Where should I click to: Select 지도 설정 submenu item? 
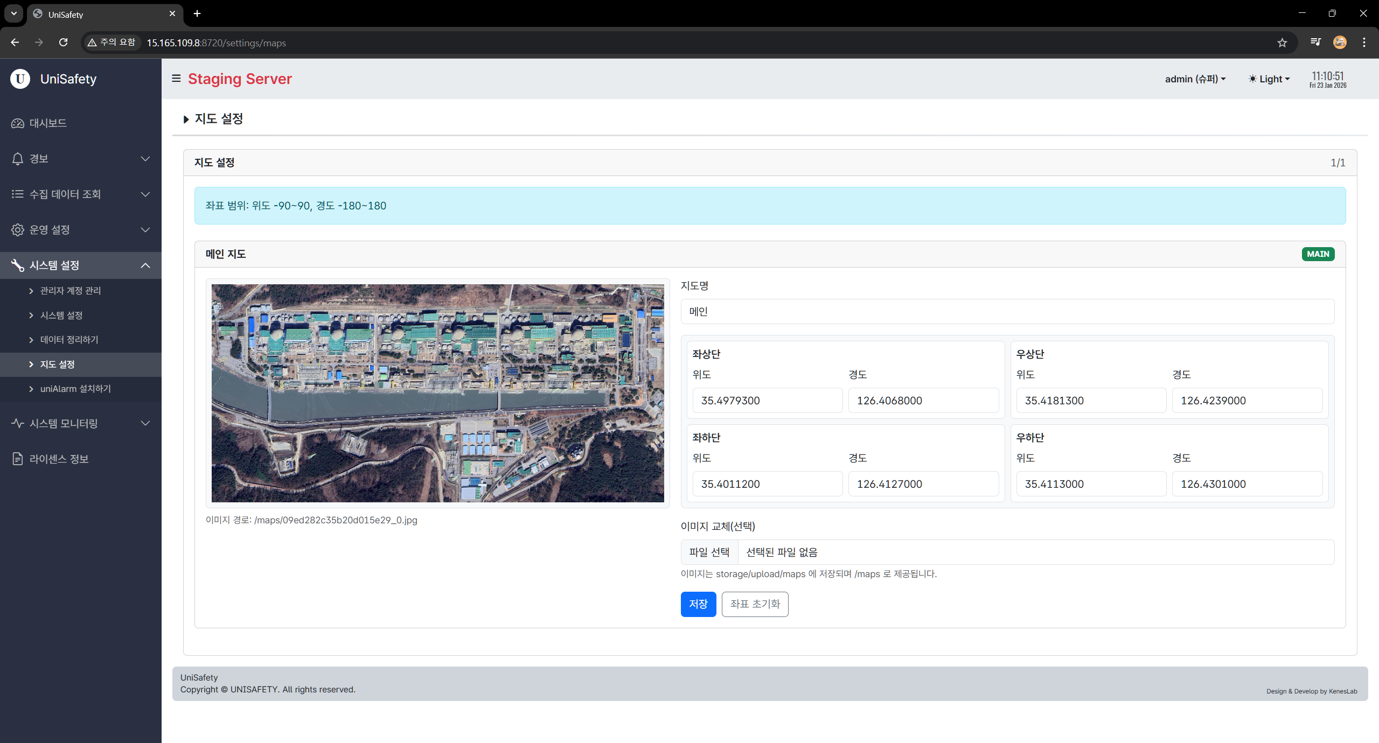coord(81,365)
